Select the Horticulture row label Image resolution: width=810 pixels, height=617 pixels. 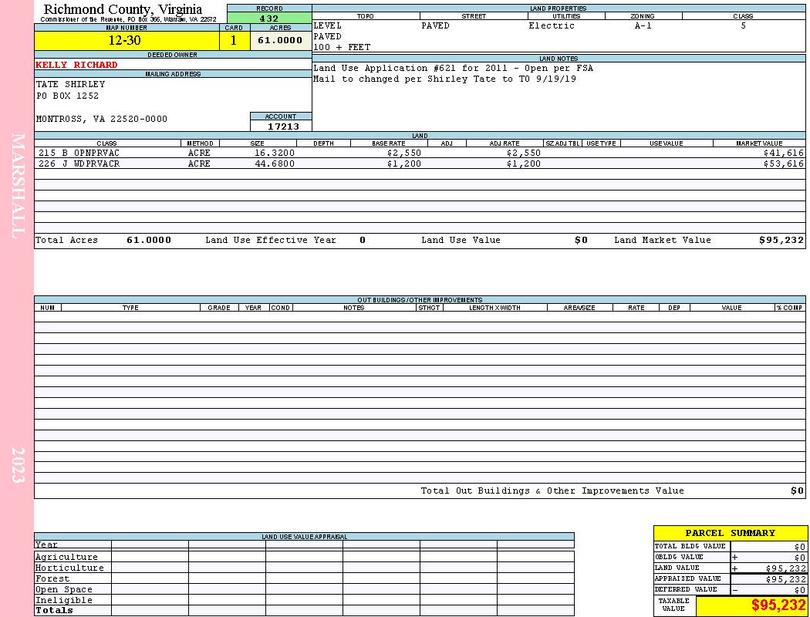pos(69,568)
